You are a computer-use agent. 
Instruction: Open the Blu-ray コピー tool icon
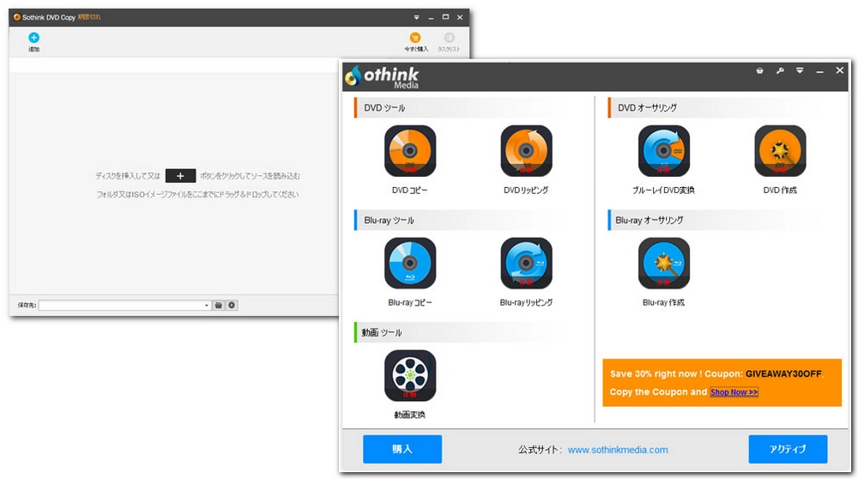click(410, 264)
